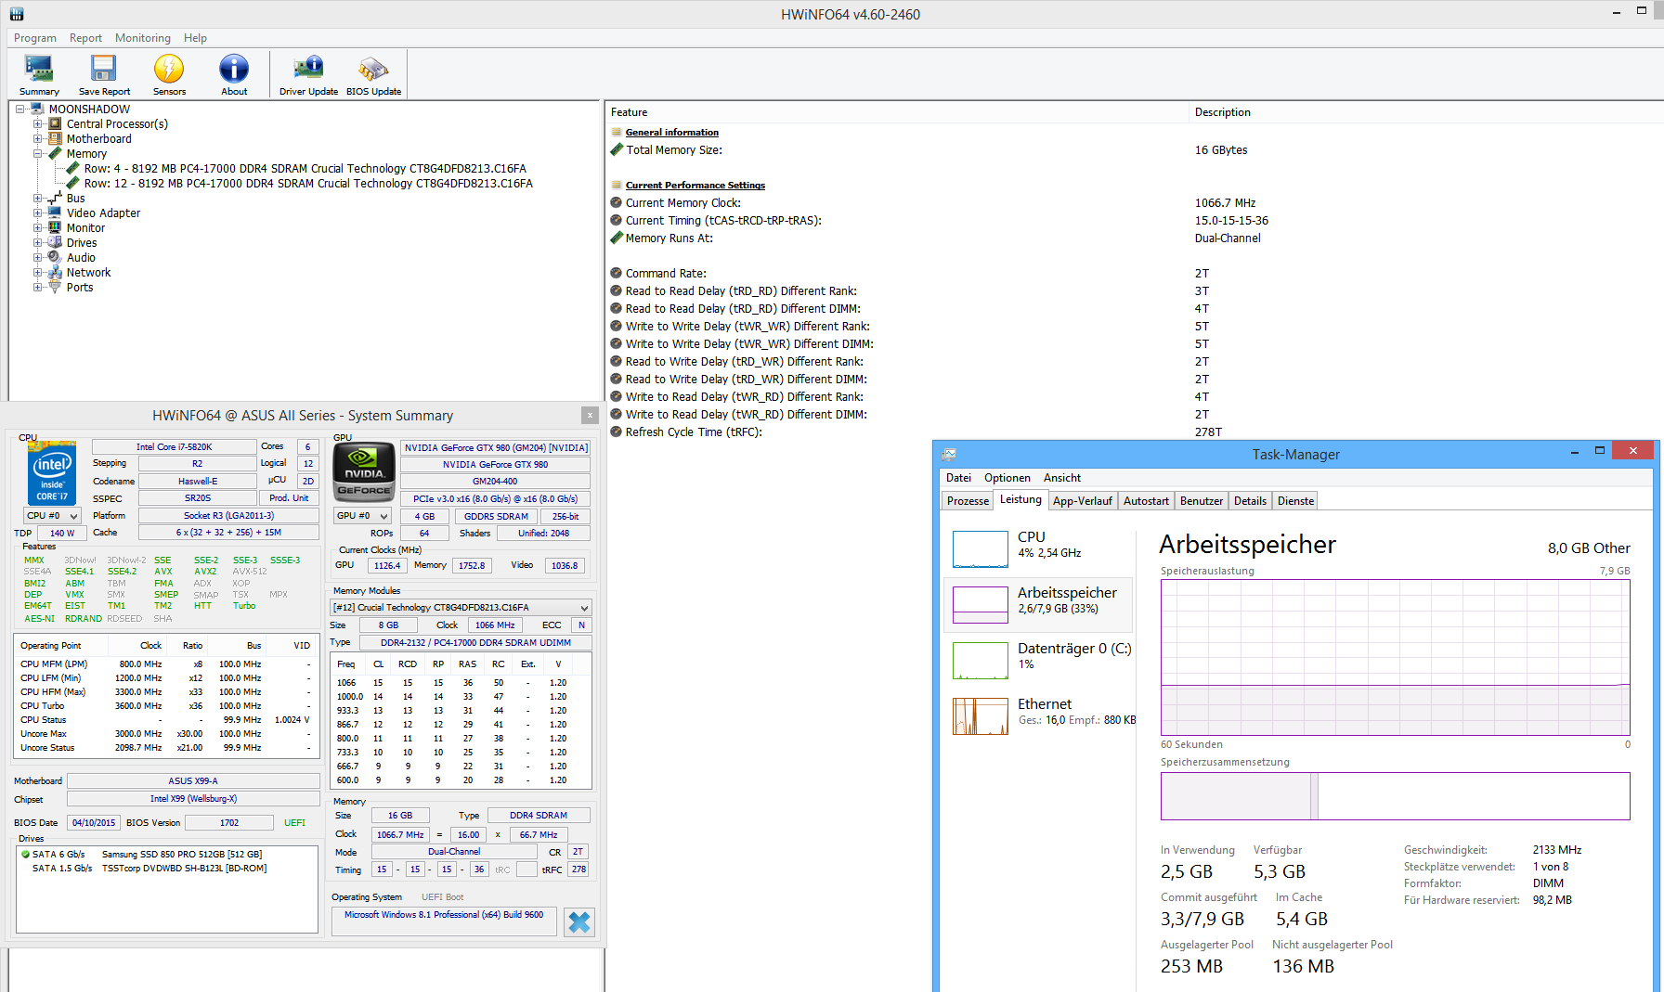Select the Ethernet graph thumbnail
Screen dimensions: 1664x992
(x=981, y=716)
